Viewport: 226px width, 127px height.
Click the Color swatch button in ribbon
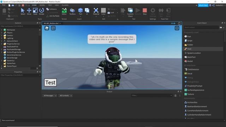103,12
